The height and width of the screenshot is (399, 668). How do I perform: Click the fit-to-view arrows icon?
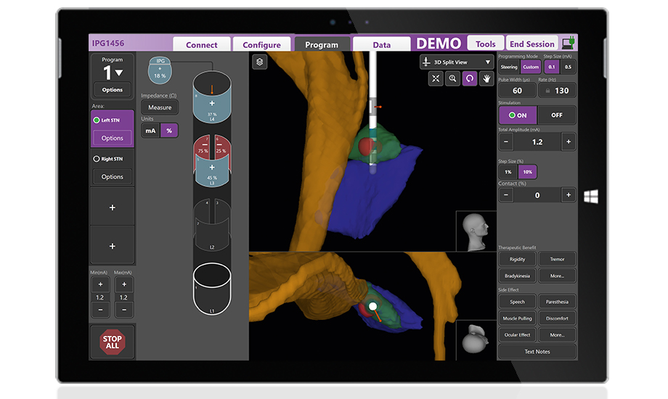pos(435,79)
